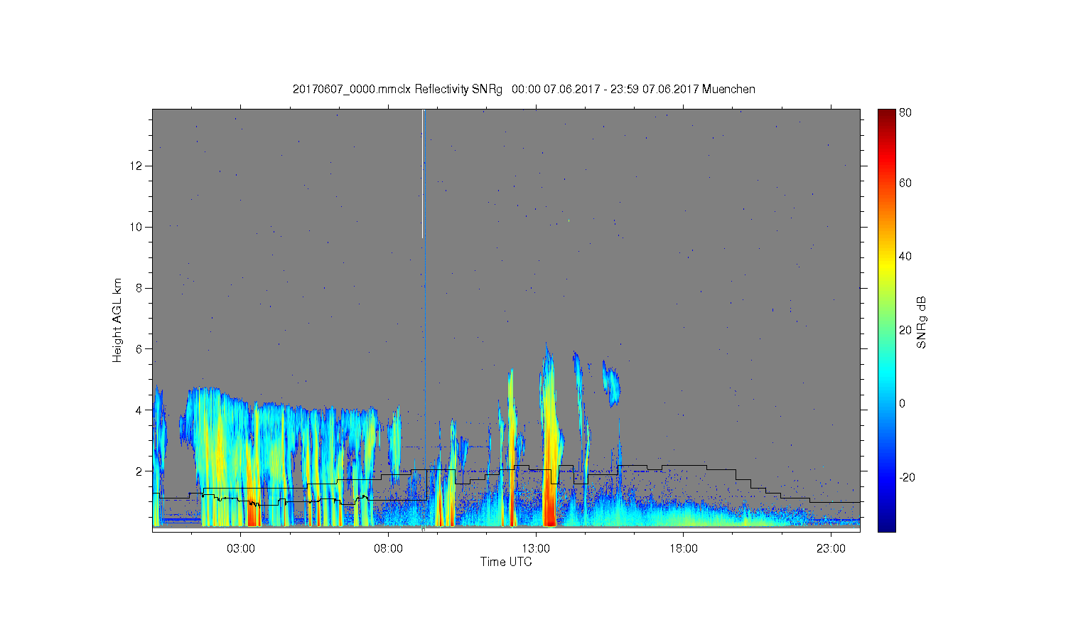The width and height of the screenshot is (1066, 640).
Task: Click the 23:00 time tick label
Action: point(831,549)
